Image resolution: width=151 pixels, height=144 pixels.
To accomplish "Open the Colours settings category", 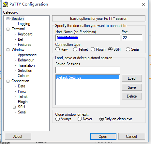I will (23, 76).
